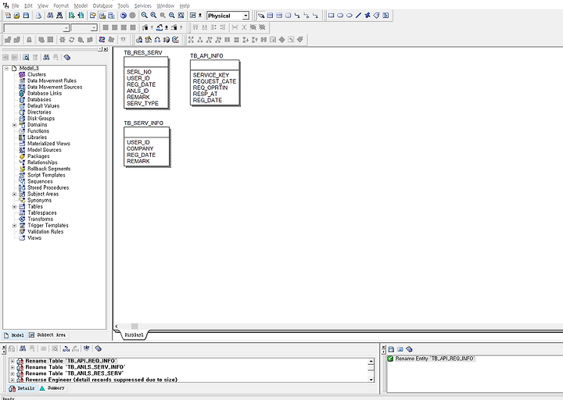Switch to the Details log tab

pyautogui.click(x=22, y=388)
